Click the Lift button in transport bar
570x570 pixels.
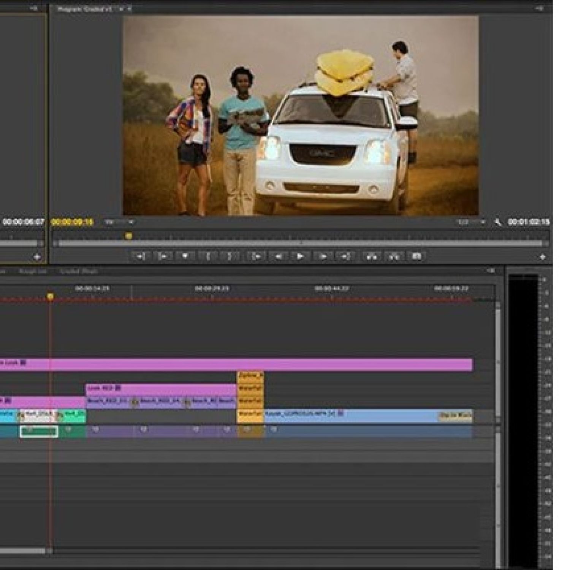(371, 256)
